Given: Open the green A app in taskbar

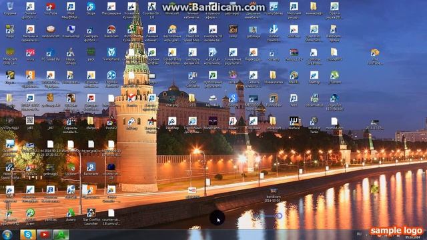Looking at the screenshot, I should click(61, 235).
